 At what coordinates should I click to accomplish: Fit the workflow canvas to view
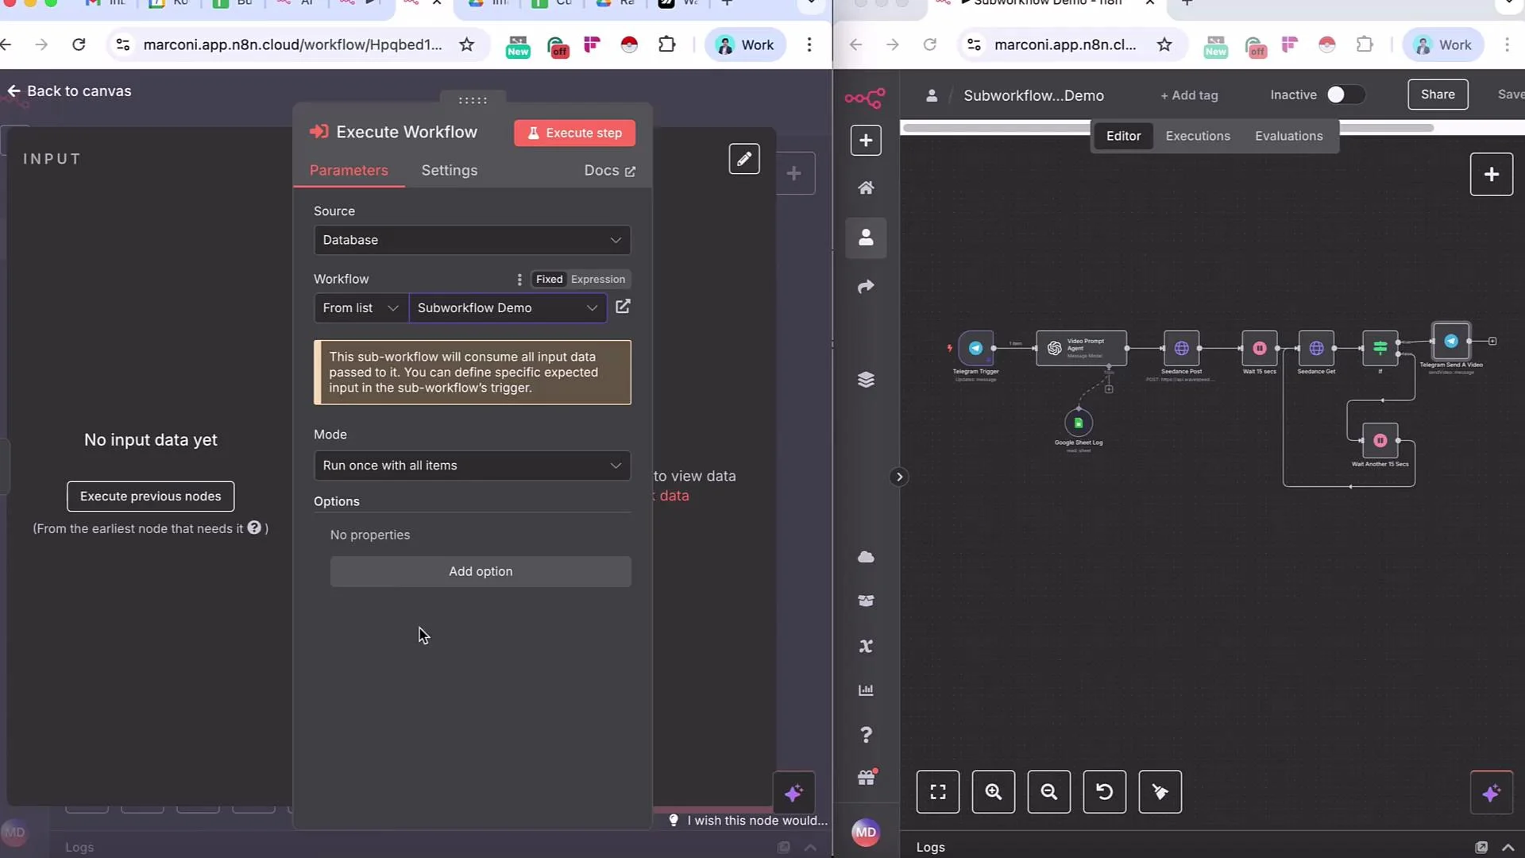click(938, 792)
